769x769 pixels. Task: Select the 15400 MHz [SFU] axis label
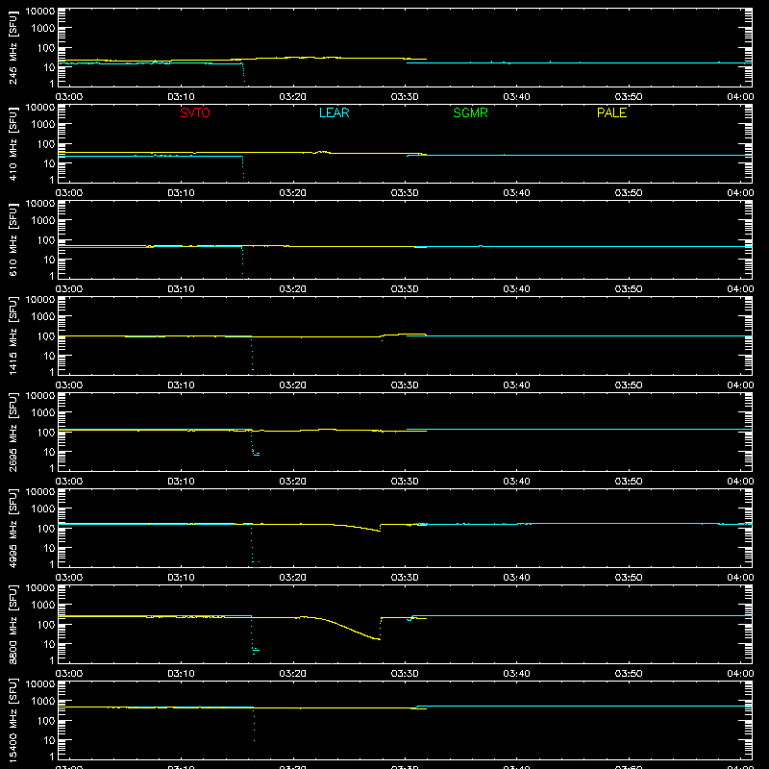[x=13, y=720]
